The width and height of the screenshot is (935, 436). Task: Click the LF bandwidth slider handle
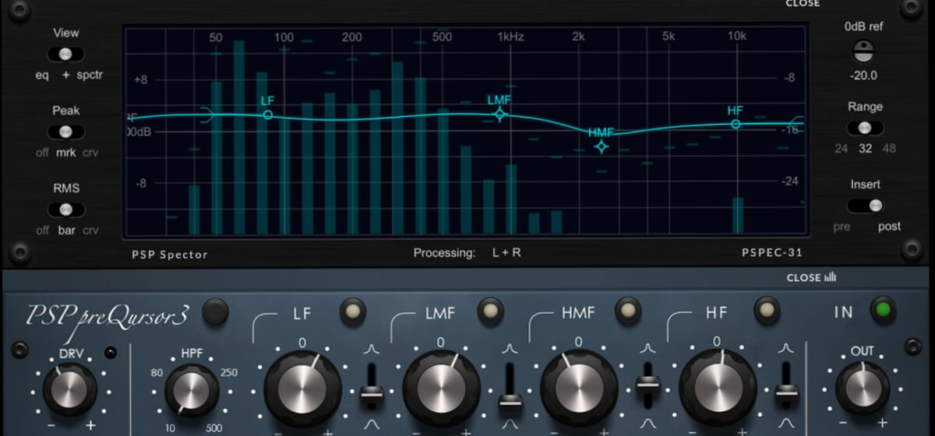372,395
